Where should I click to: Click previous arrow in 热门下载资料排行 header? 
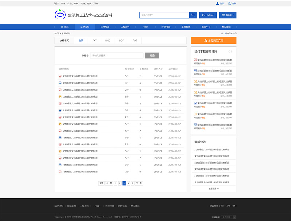229,52
